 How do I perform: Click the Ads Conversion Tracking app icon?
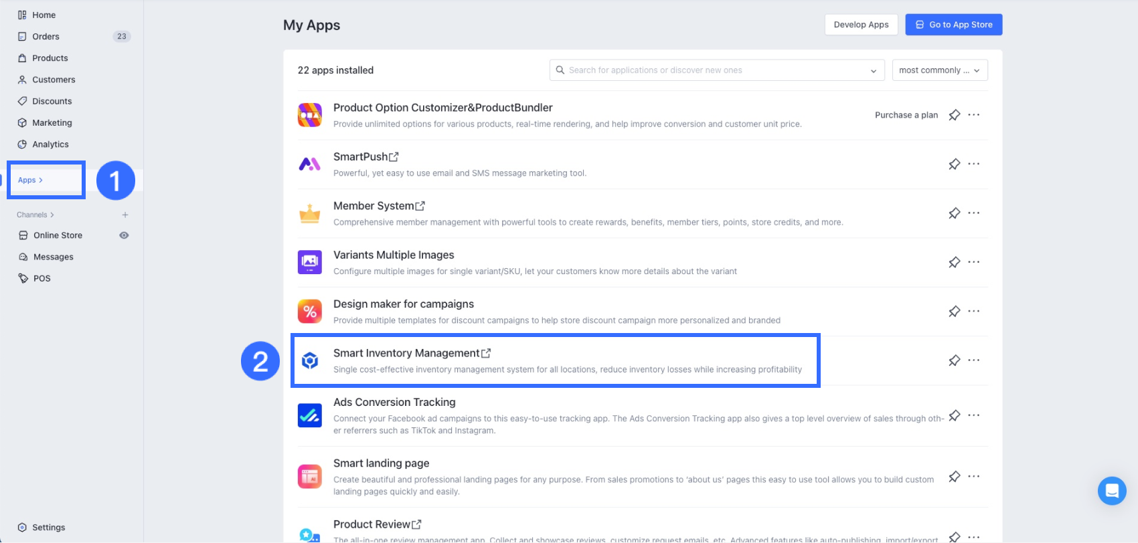click(309, 415)
